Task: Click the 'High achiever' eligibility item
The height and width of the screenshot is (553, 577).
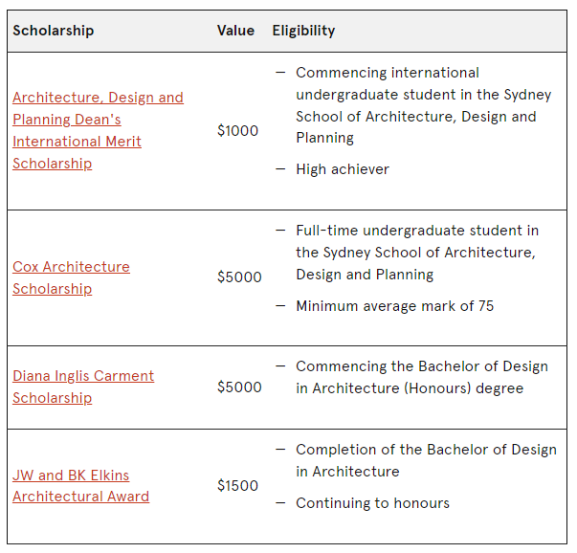Action: [x=343, y=169]
